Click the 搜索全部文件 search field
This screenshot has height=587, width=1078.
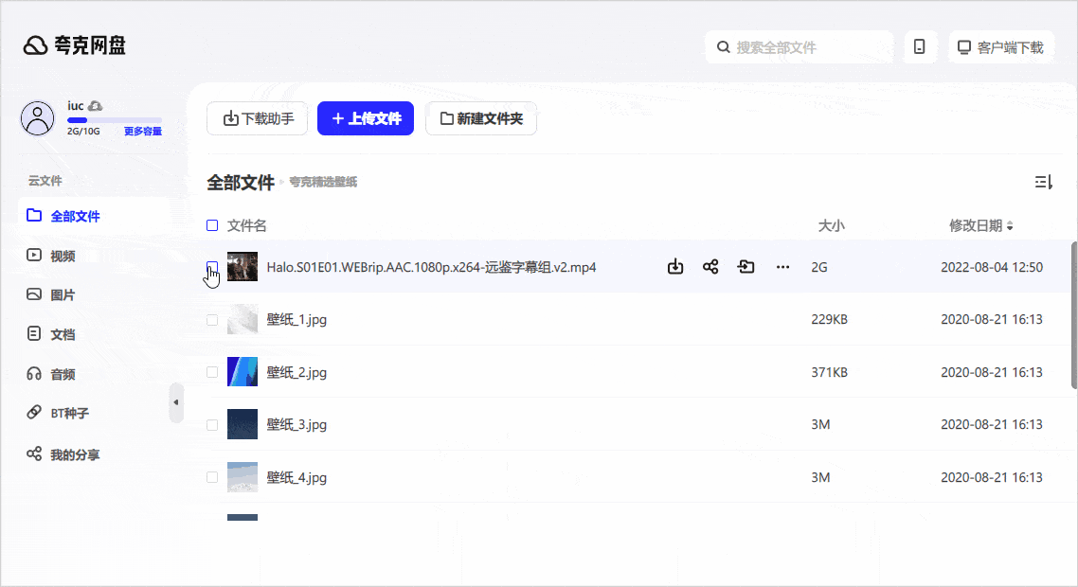(799, 47)
